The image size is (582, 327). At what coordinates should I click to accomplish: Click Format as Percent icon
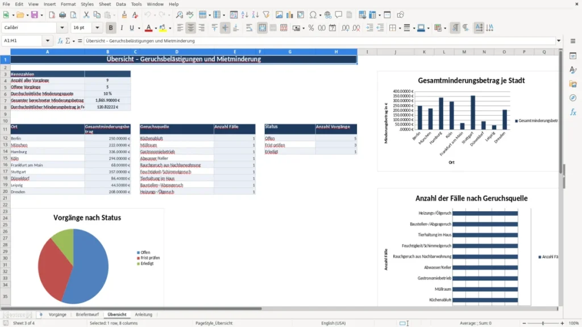pos(311,28)
